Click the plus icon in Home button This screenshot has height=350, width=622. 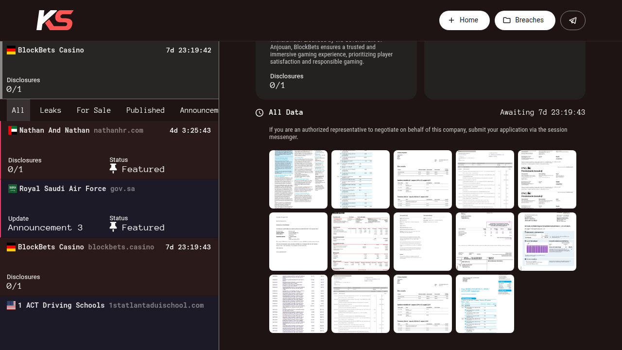pyautogui.click(x=451, y=20)
